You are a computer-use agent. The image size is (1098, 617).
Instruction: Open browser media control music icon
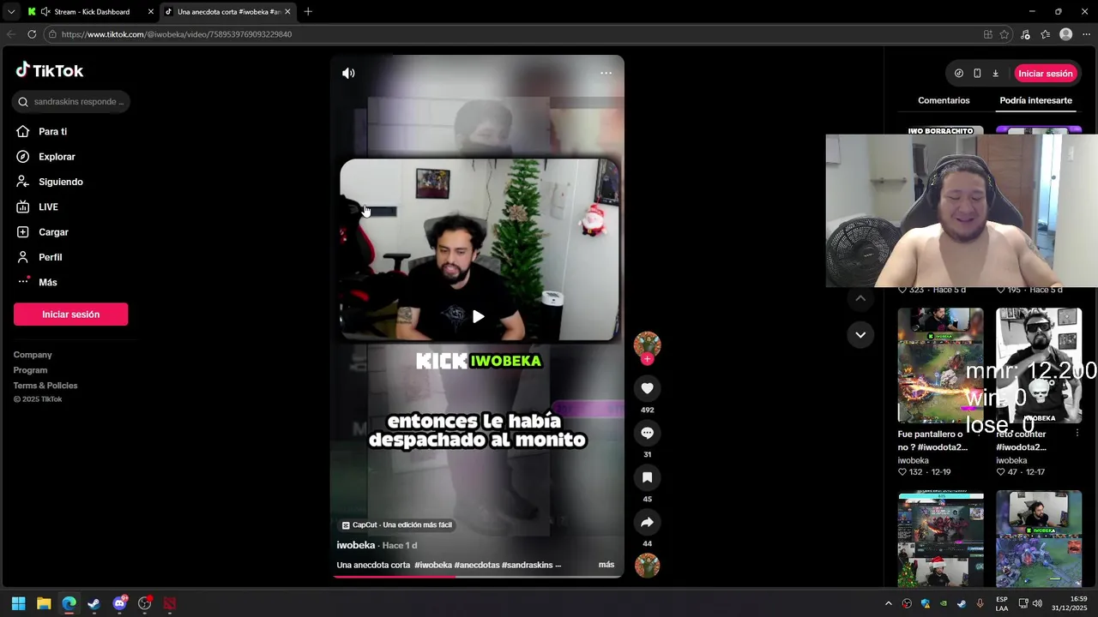click(1025, 34)
